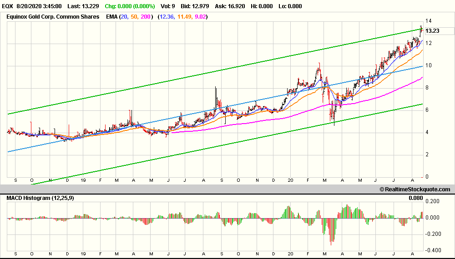
Task: Select the blue 12.36 EMA value
Action: pyautogui.click(x=167, y=17)
